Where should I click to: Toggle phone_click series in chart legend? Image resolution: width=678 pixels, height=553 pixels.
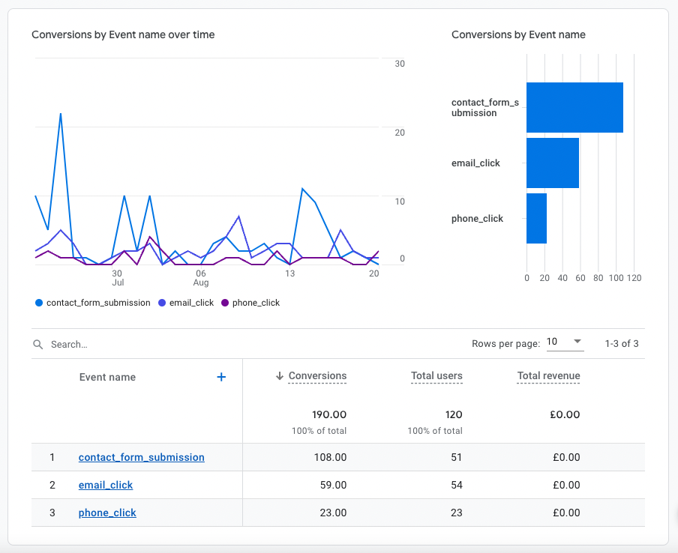(x=256, y=303)
